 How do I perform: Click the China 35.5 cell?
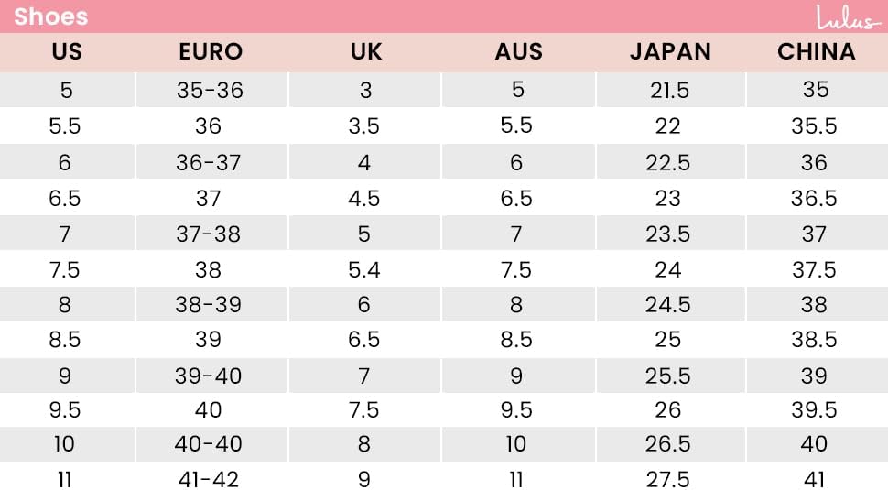[x=814, y=125]
